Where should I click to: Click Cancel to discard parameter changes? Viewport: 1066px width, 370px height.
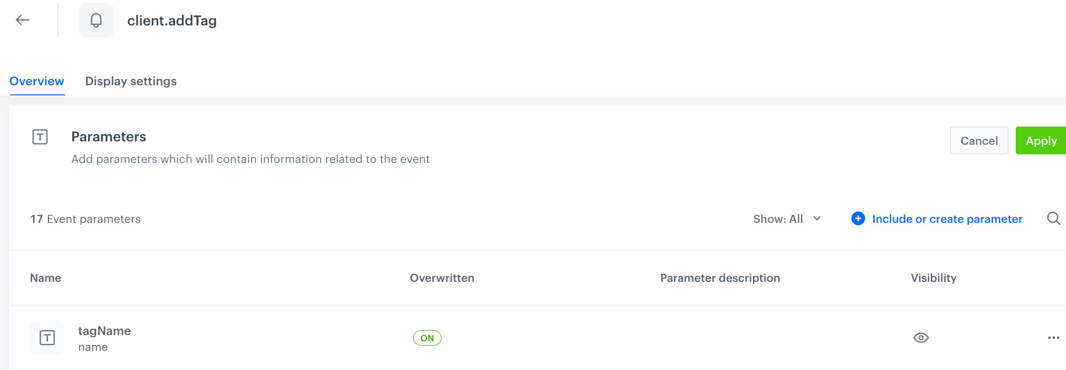(979, 140)
